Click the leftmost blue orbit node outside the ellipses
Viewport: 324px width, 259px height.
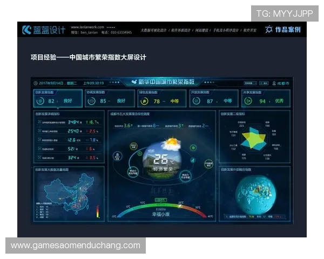pyautogui.click(x=118, y=156)
